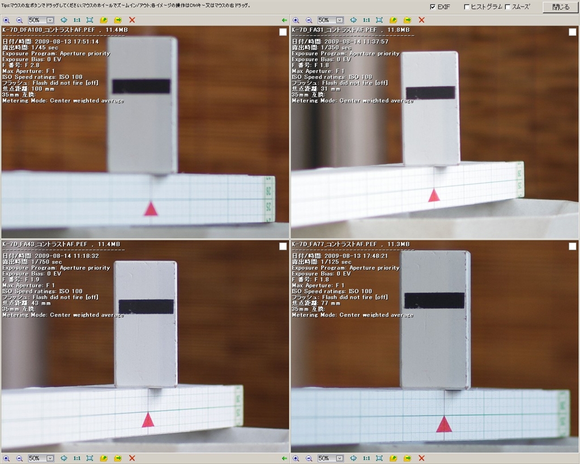The width and height of the screenshot is (580, 464).
Task: Open 50% zoom dropdown above K-7D_DFA100 image
Action: pos(50,20)
